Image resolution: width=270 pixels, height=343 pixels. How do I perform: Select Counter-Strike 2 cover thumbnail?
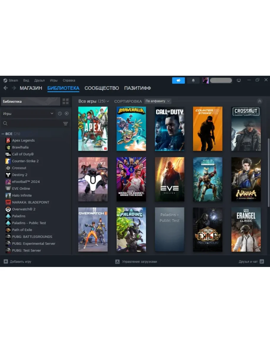pyautogui.click(x=207, y=129)
